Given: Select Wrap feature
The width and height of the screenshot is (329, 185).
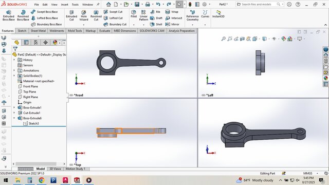Looking at the screenshot, I should click(172, 12).
